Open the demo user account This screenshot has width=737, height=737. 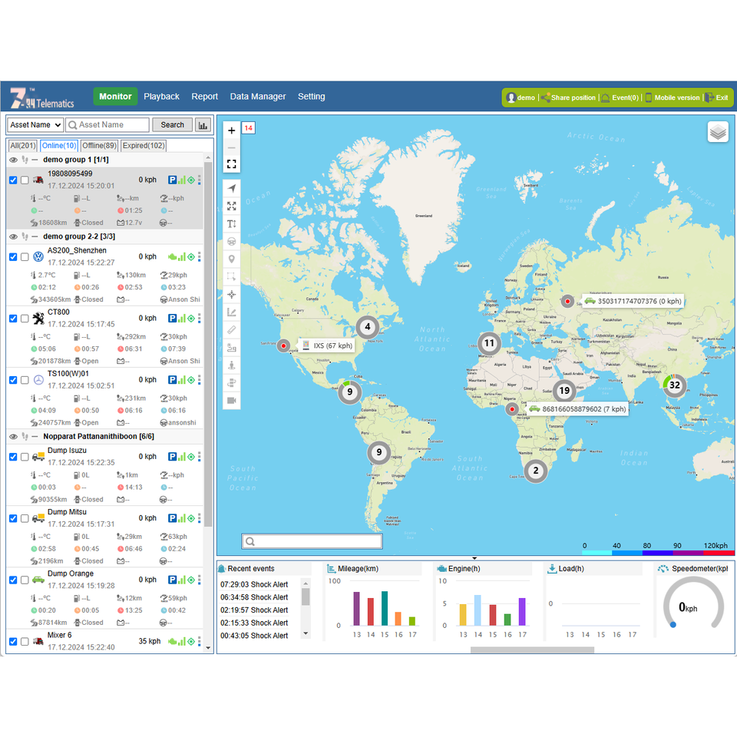click(521, 97)
